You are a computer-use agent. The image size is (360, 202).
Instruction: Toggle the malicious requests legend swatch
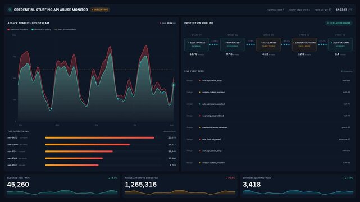click(x=8, y=30)
